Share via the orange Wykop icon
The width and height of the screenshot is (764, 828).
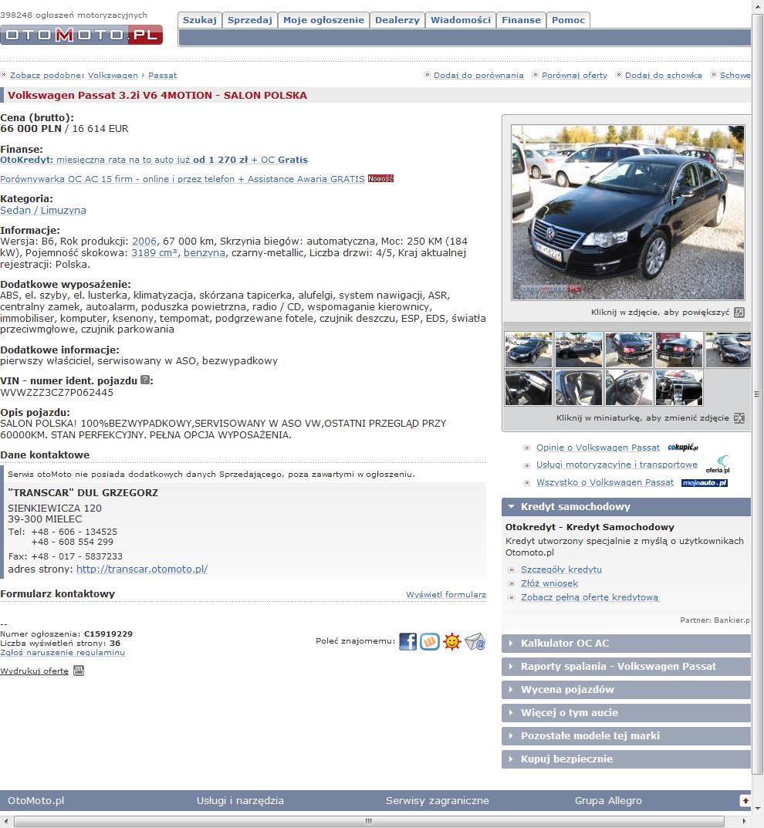click(430, 641)
